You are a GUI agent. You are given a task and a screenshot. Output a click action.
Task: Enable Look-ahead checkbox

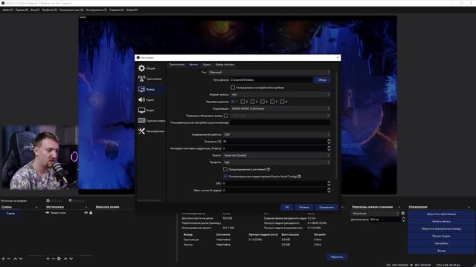pos(225,169)
